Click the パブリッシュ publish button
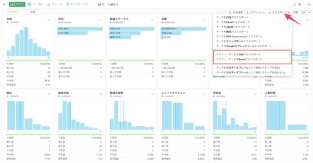This screenshot has width=313, height=163. click(x=255, y=12)
